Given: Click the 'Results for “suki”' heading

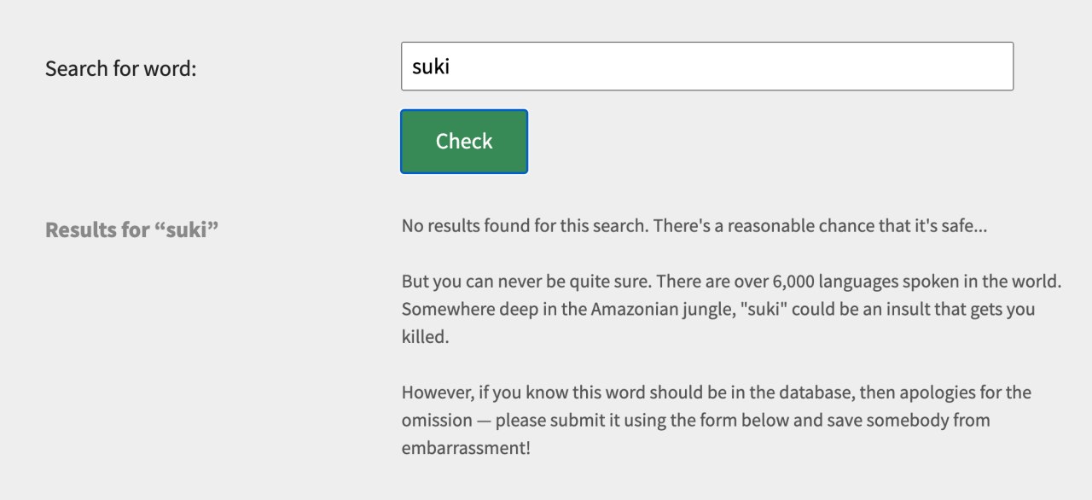Looking at the screenshot, I should 132,230.
